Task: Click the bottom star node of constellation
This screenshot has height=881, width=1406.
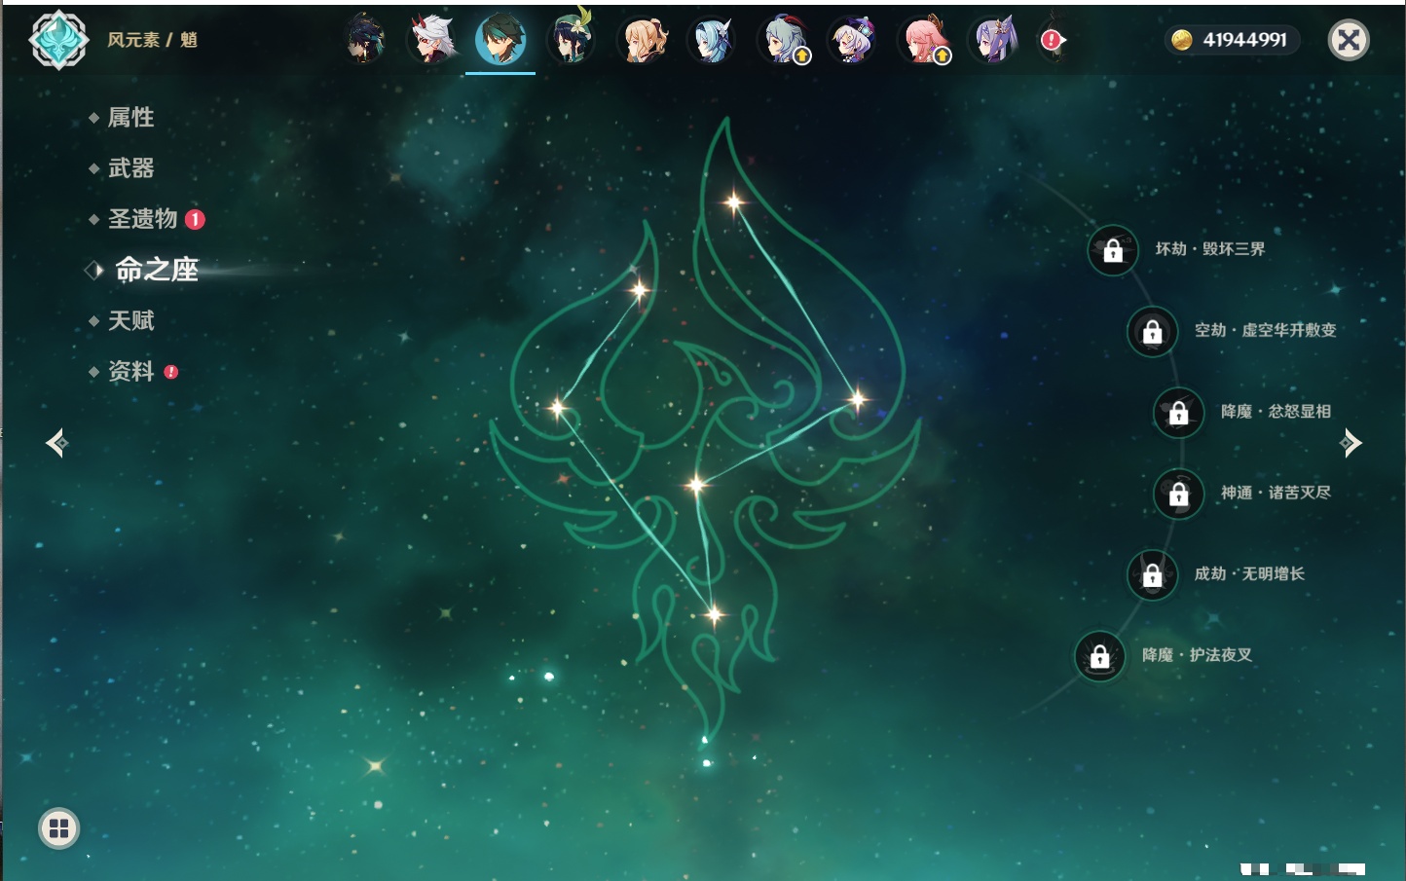Action: (714, 614)
